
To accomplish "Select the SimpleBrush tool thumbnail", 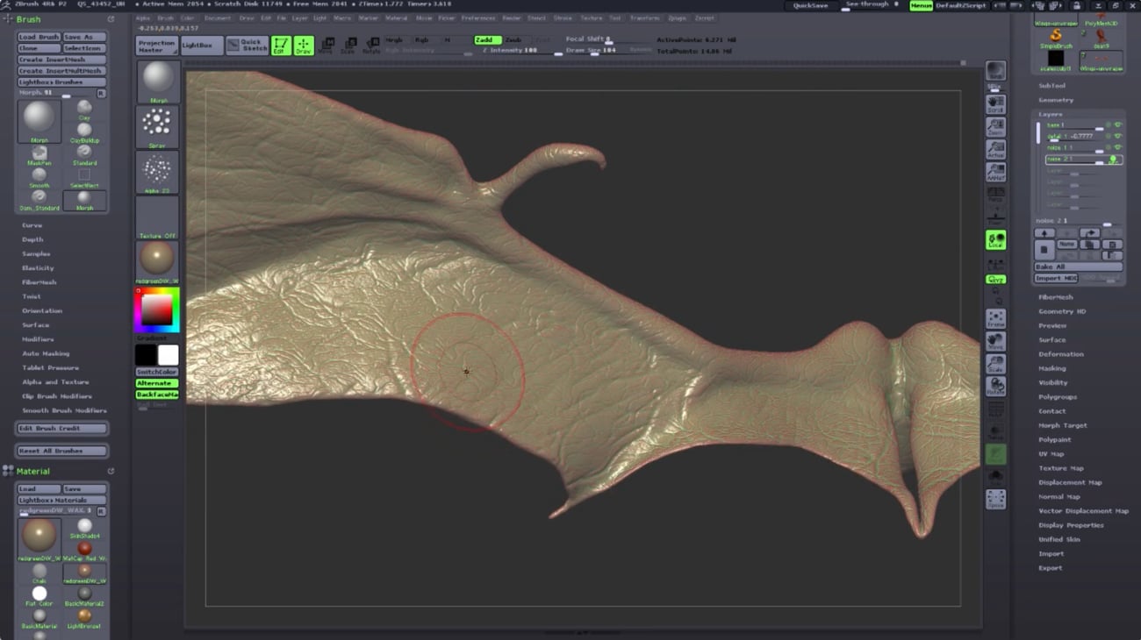I will [x=1056, y=39].
